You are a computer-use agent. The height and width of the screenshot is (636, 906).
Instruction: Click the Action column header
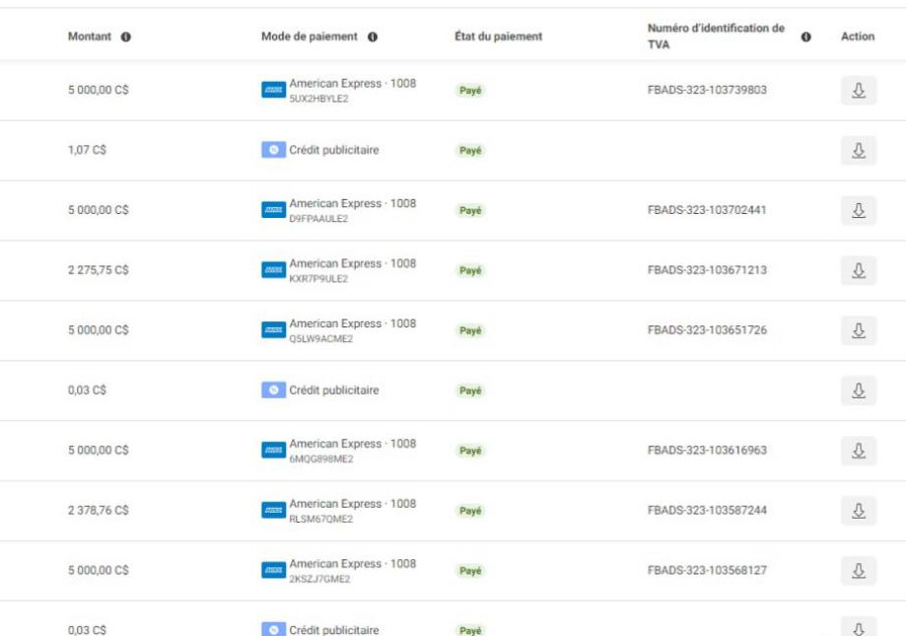tap(857, 37)
